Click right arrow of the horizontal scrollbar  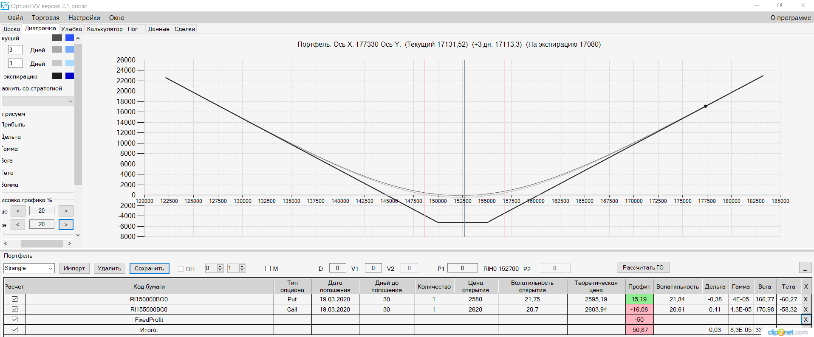(70, 244)
